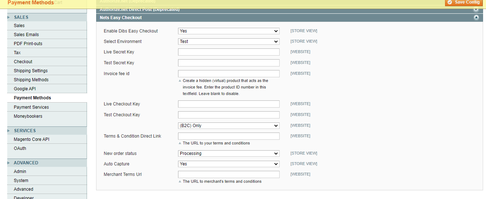The width and height of the screenshot is (486, 199).
Task: Open the (B2C) Only dropdown
Action: point(229,126)
